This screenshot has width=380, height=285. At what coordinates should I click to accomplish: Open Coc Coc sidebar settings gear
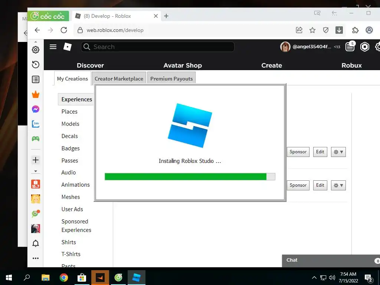36,50
